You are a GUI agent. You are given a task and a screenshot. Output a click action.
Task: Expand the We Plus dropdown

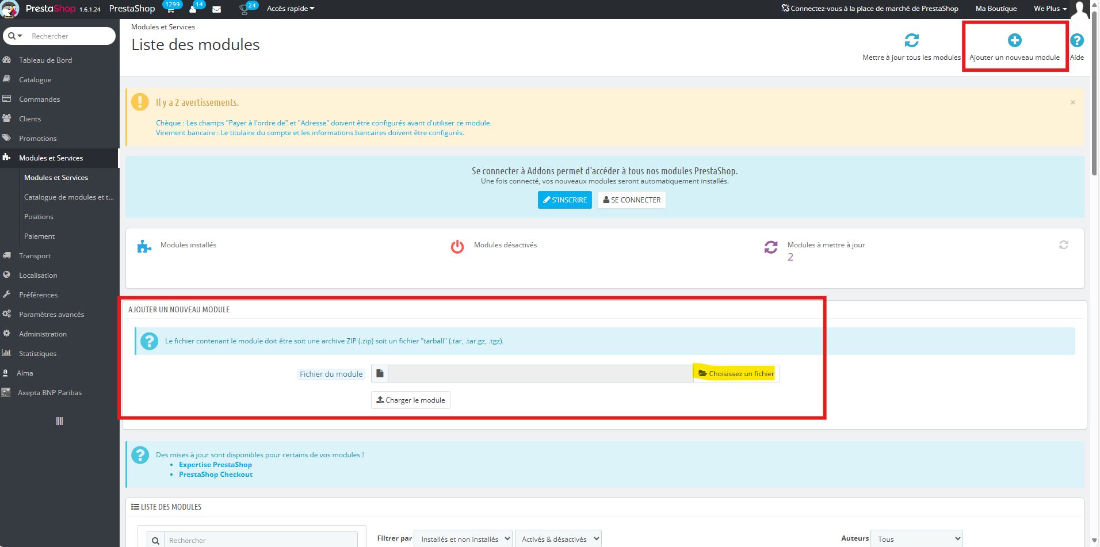pos(1050,9)
